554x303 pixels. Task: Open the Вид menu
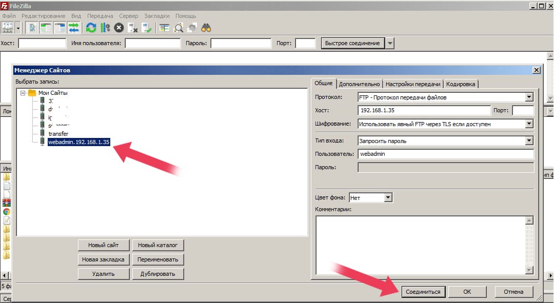[x=76, y=16]
